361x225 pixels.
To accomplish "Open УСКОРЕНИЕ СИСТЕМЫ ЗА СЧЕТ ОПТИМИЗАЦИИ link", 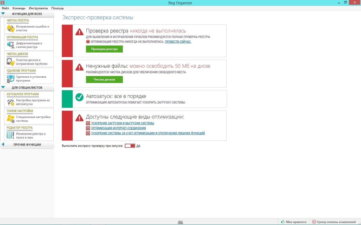I will [x=148, y=133].
